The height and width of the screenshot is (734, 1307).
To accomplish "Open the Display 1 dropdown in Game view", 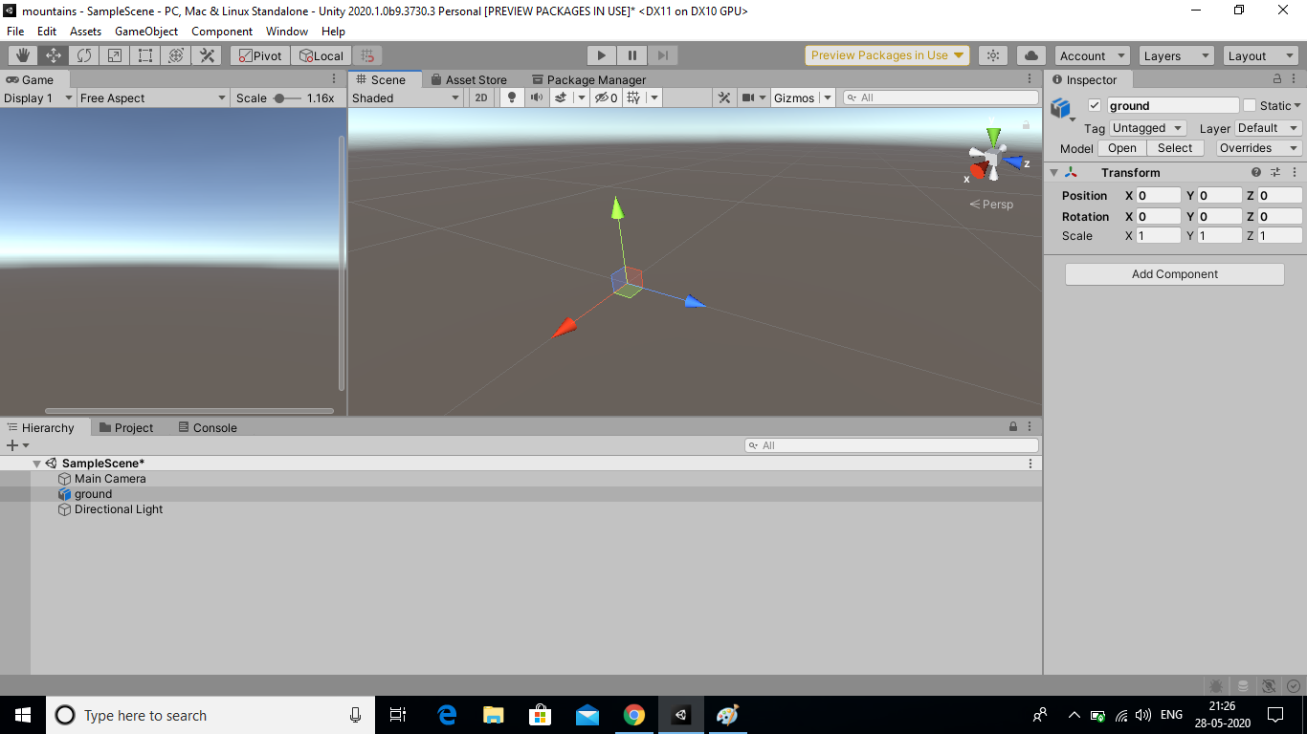I will coord(38,97).
